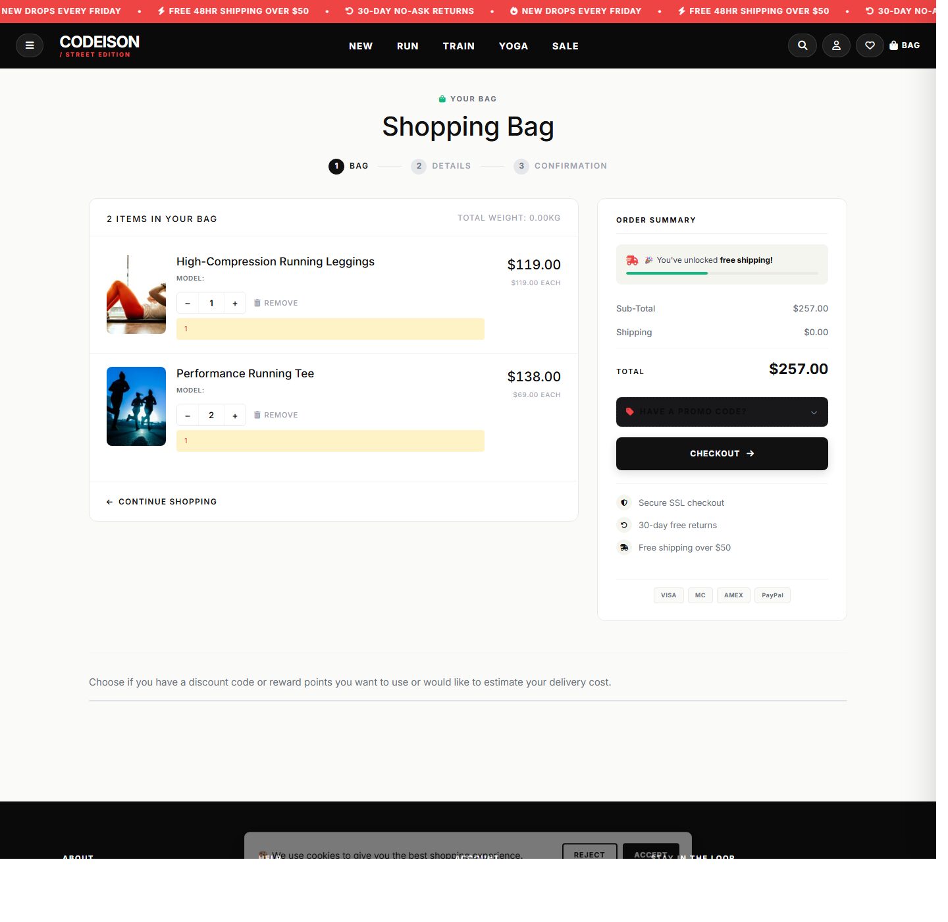The width and height of the screenshot is (948, 922).
Task: Go to the TRAIN menu item
Action: [x=459, y=46]
